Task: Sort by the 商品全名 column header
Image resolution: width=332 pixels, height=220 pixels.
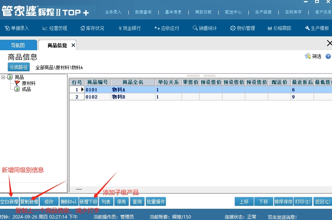Action: pyautogui.click(x=133, y=82)
